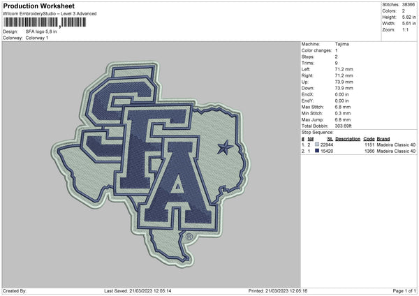Click the stitch count 15420
This screenshot has height=296, width=419.
point(327,151)
